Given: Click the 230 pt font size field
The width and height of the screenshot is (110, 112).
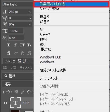Looking at the screenshot, I should pyautogui.click(x=18, y=12).
